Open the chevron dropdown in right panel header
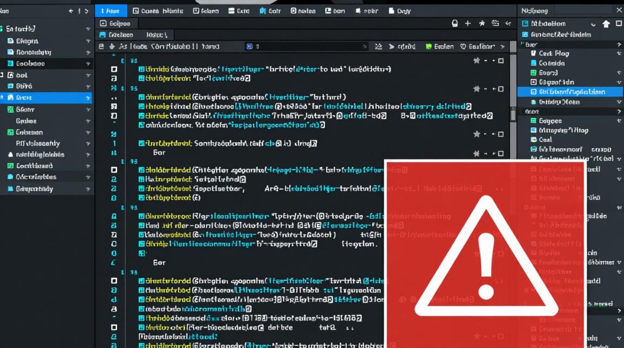The width and height of the screenshot is (624, 348). 593,24
